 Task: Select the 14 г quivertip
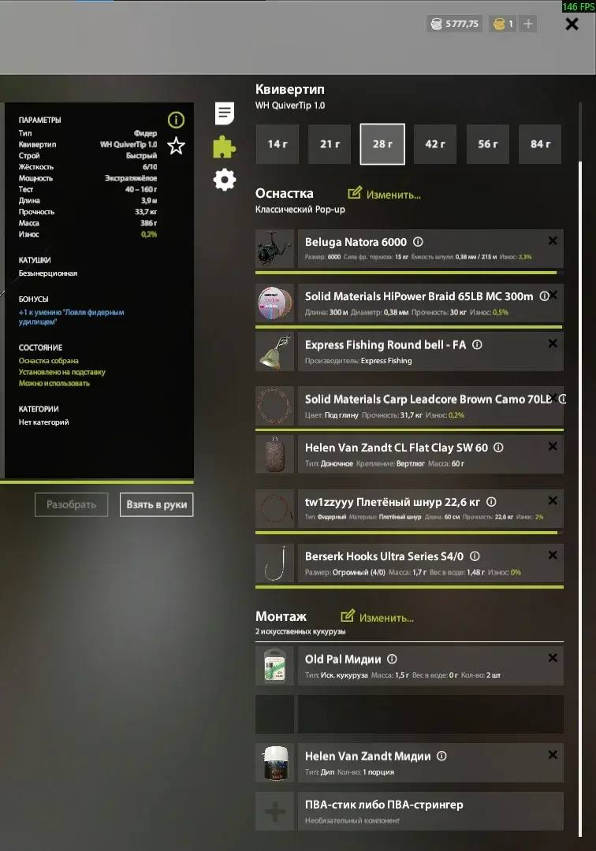278,144
